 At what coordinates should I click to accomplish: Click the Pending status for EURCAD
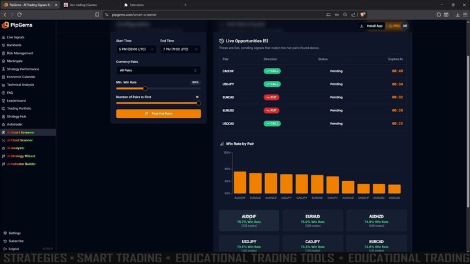[x=336, y=97]
